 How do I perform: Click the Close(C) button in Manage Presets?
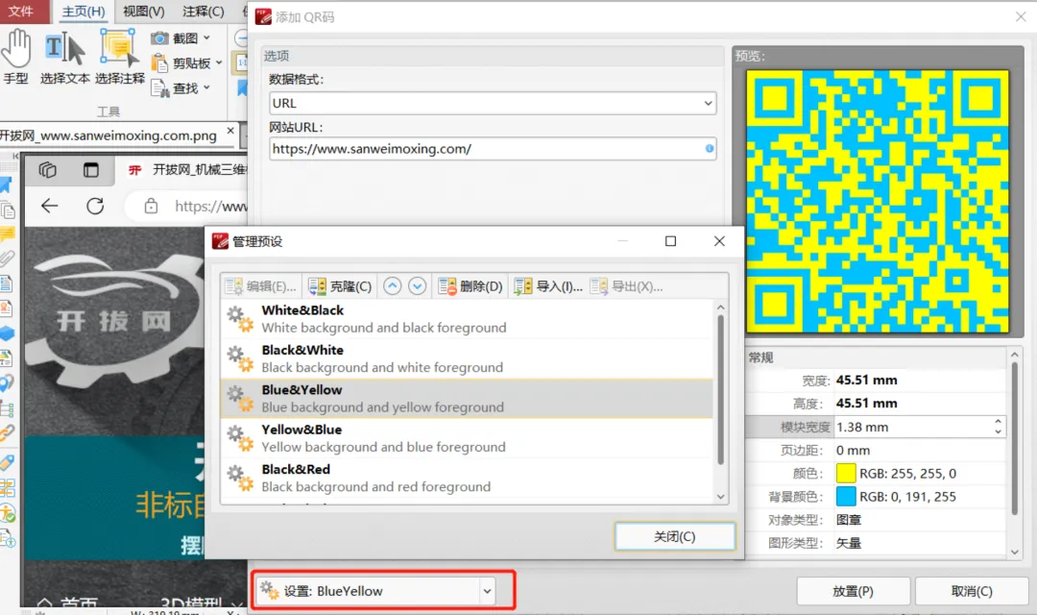click(675, 536)
